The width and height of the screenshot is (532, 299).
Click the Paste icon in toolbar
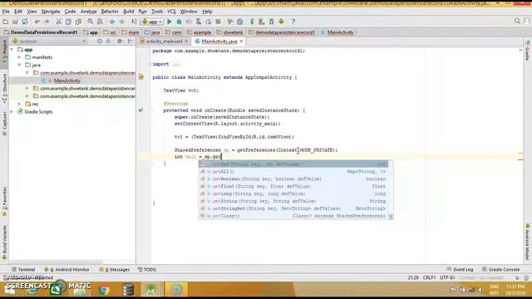coord(78,22)
